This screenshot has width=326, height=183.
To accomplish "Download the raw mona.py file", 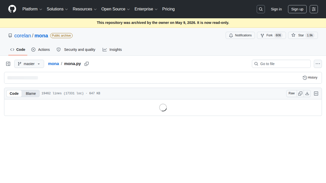I will 307,94.
